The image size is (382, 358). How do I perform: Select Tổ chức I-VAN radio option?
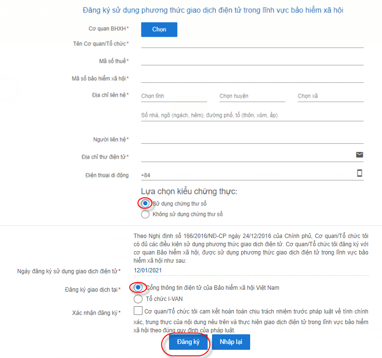pyautogui.click(x=138, y=299)
